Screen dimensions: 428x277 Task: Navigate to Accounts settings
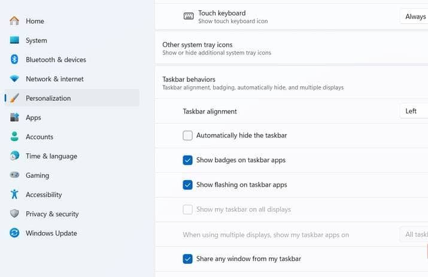(x=72, y=136)
